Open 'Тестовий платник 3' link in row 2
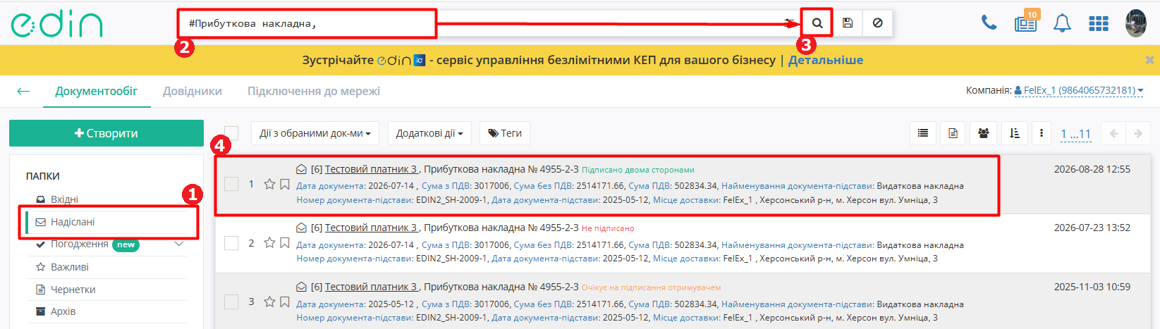Screen dimensions: 1160x329 coord(372,228)
